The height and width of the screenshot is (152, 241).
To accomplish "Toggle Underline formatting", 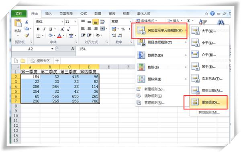I will coord(51,29).
